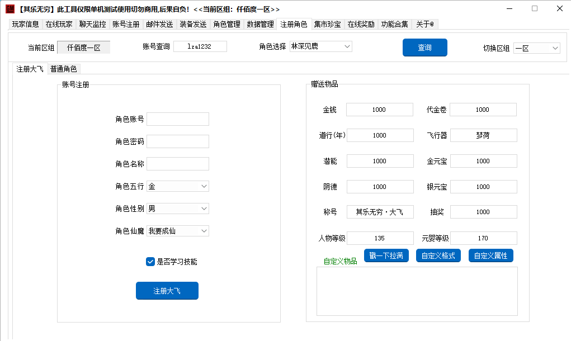Select the 普通角色 sub-tab
The width and height of the screenshot is (571, 341).
[x=63, y=69]
